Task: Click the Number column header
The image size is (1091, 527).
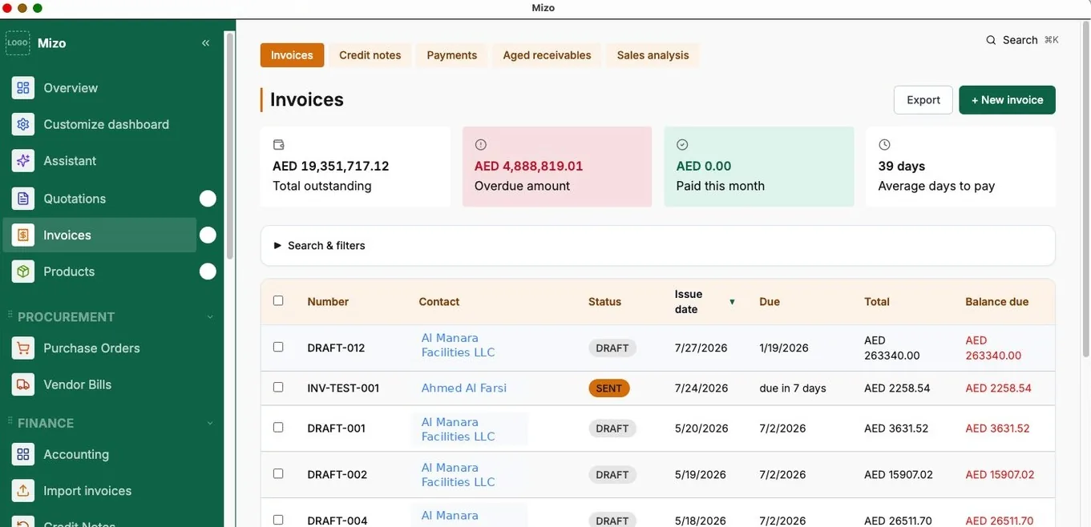Action: pos(328,302)
